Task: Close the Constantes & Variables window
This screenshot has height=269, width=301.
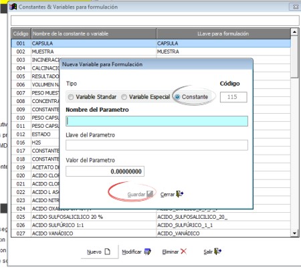Action: (x=295, y=7)
